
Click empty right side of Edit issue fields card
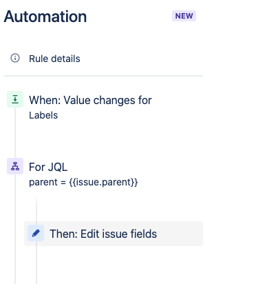(180, 234)
